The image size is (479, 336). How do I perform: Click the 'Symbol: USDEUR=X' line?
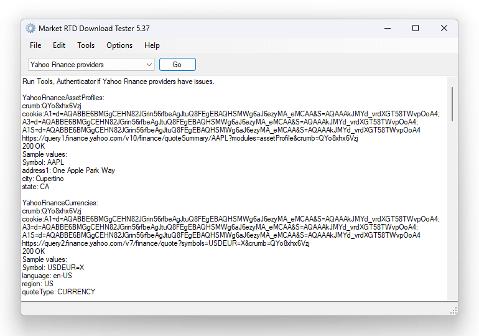point(53,268)
